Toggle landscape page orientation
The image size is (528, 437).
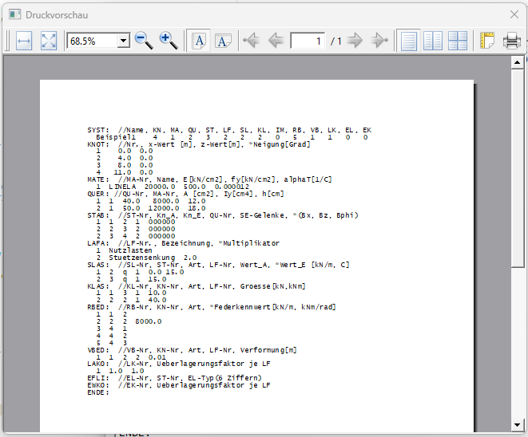pos(223,41)
